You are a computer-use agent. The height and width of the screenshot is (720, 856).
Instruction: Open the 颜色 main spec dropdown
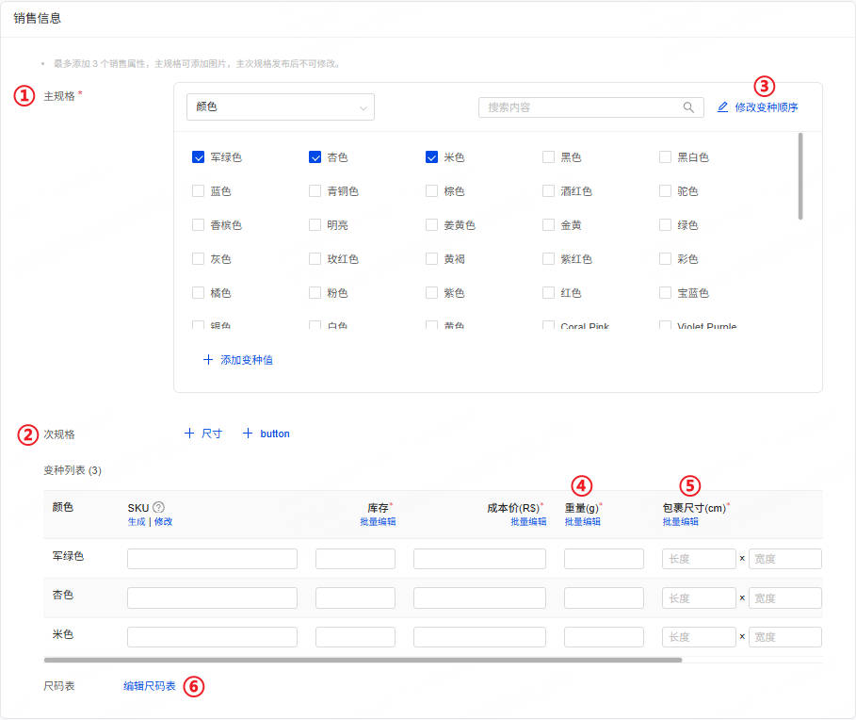(x=281, y=107)
